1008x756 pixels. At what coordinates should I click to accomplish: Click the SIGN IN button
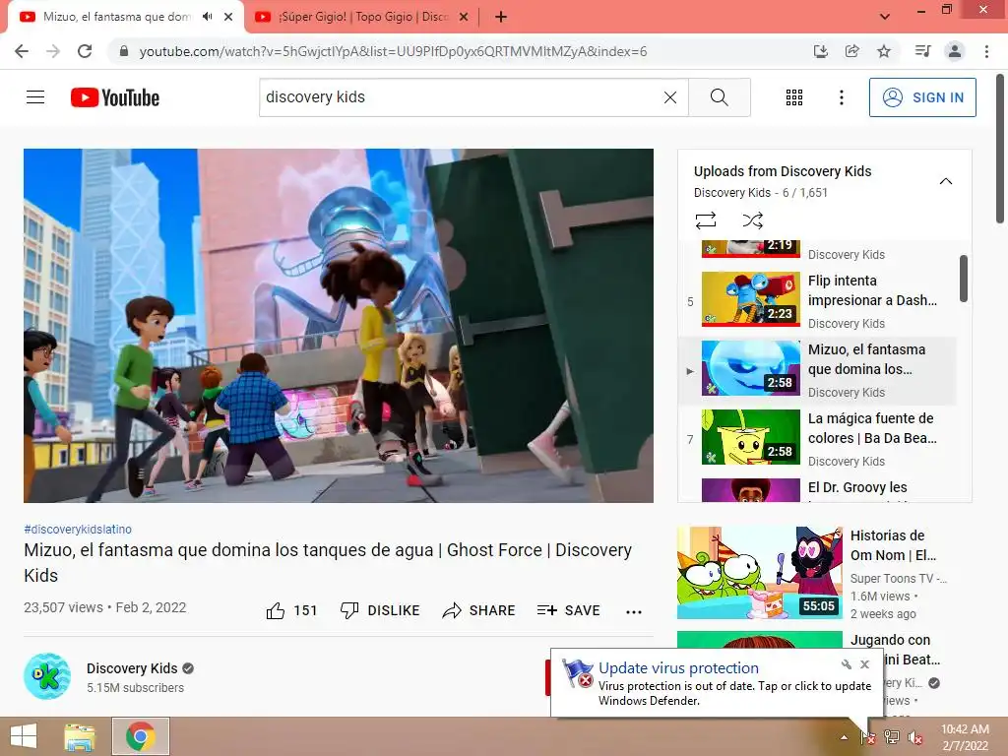tap(922, 97)
